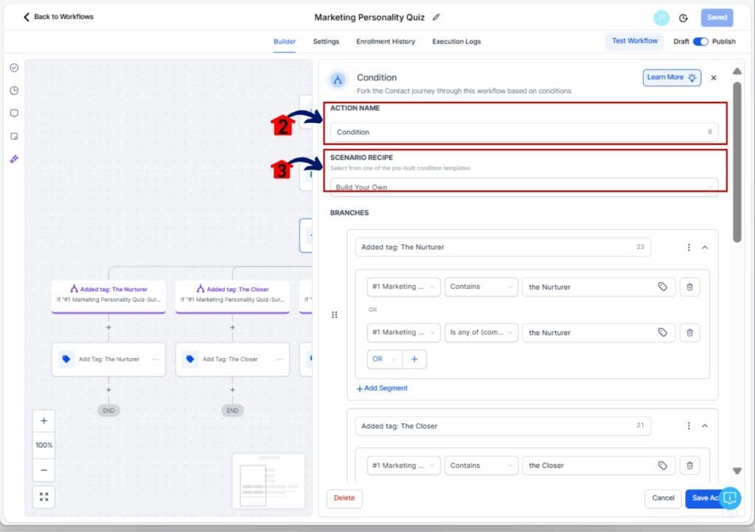Click the fit-to-screen icon on canvas
Screen dimensions: 755x532
click(x=44, y=497)
